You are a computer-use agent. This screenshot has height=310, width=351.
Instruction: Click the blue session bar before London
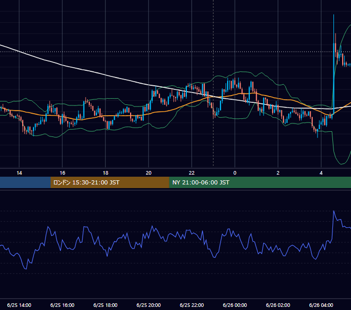coord(25,182)
